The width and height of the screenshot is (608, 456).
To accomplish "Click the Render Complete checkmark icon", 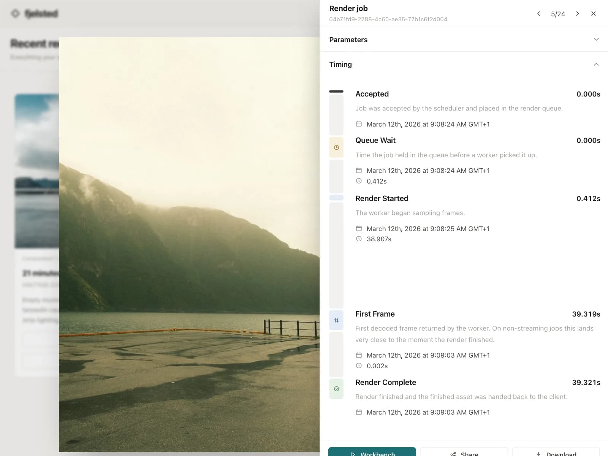I will click(x=336, y=389).
